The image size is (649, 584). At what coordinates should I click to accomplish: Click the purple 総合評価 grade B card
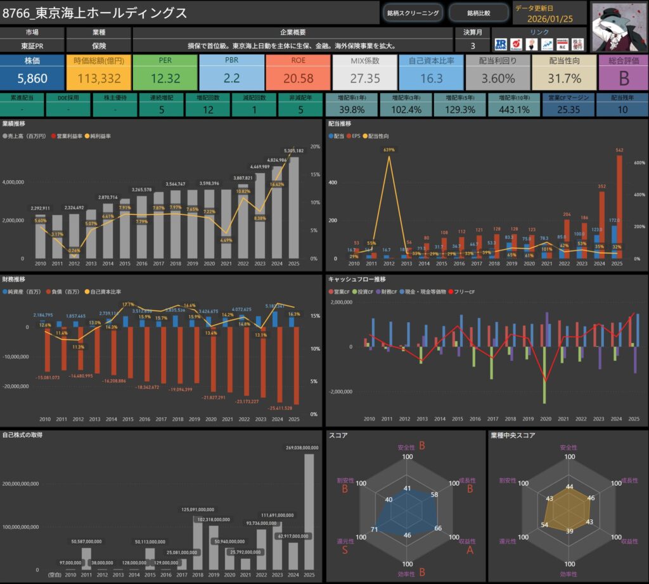pyautogui.click(x=623, y=71)
